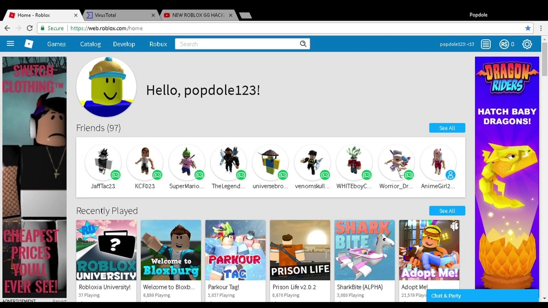The width and height of the screenshot is (548, 308).
Task: Click the Popdole profile name in Chrome title bar
Action: (x=478, y=15)
